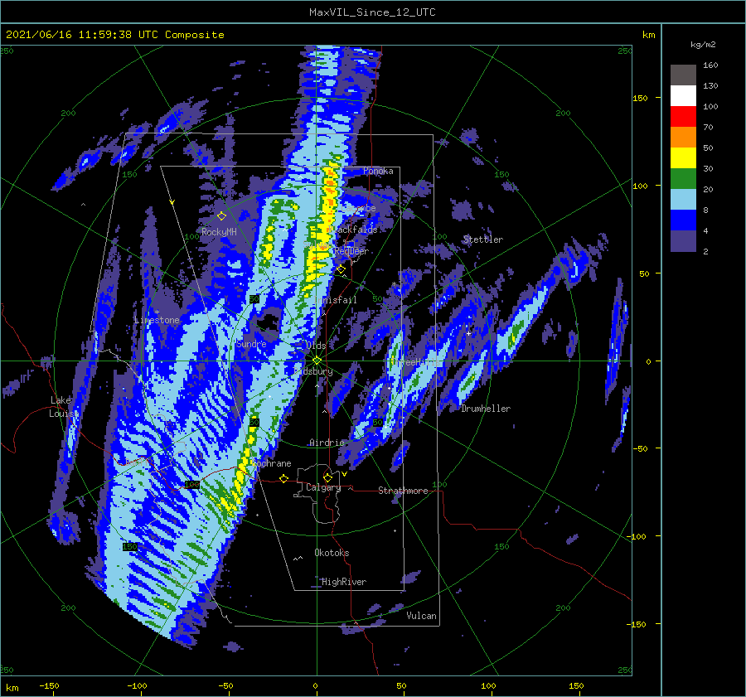
Task: Click the Calgary city label
Action: pos(323,487)
